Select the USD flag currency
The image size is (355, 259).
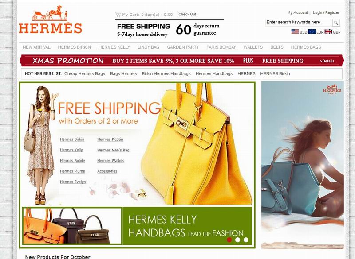295,31
